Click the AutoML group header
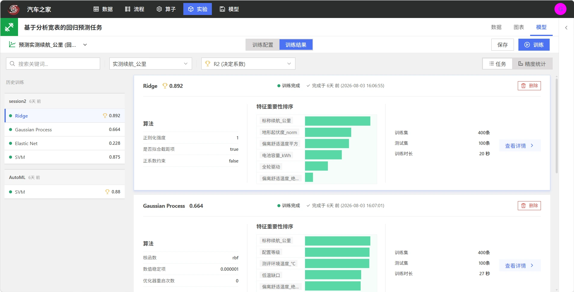The height and width of the screenshot is (292, 574). [65, 177]
